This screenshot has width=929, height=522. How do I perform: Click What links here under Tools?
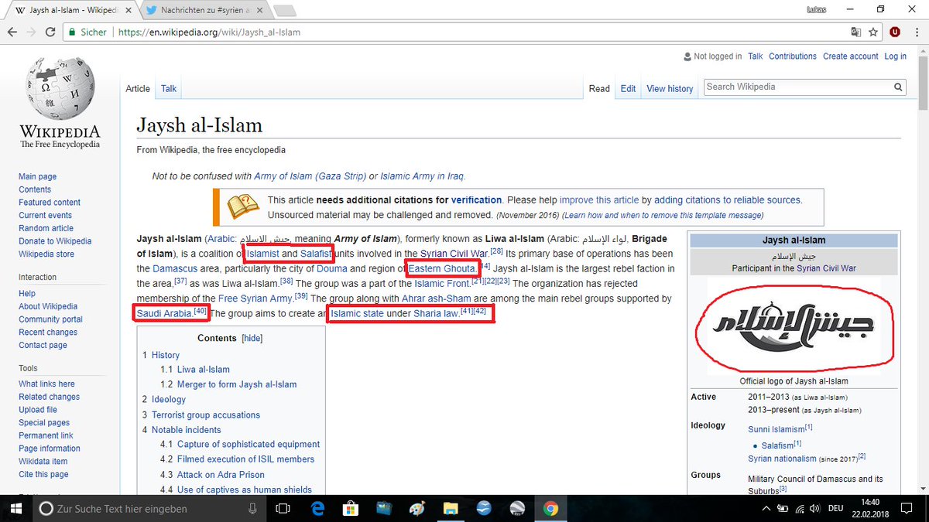46,384
